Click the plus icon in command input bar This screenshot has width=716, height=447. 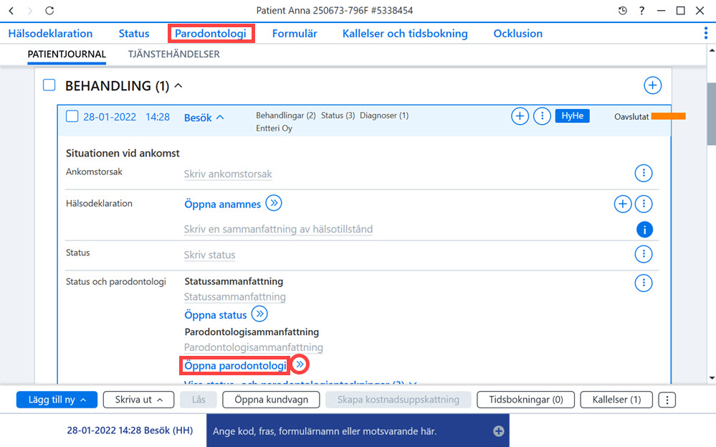(499, 431)
